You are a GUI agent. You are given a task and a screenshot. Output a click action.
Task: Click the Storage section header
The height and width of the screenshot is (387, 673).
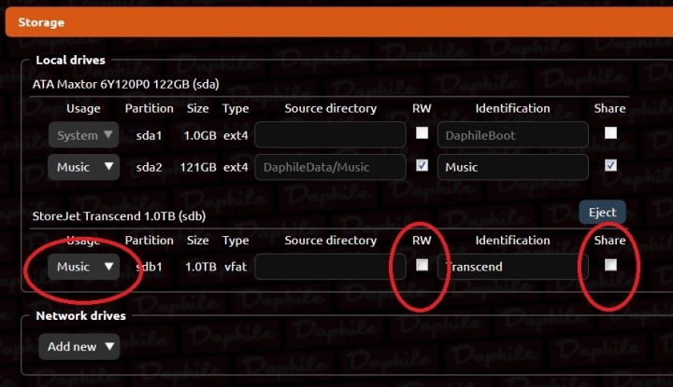339,22
